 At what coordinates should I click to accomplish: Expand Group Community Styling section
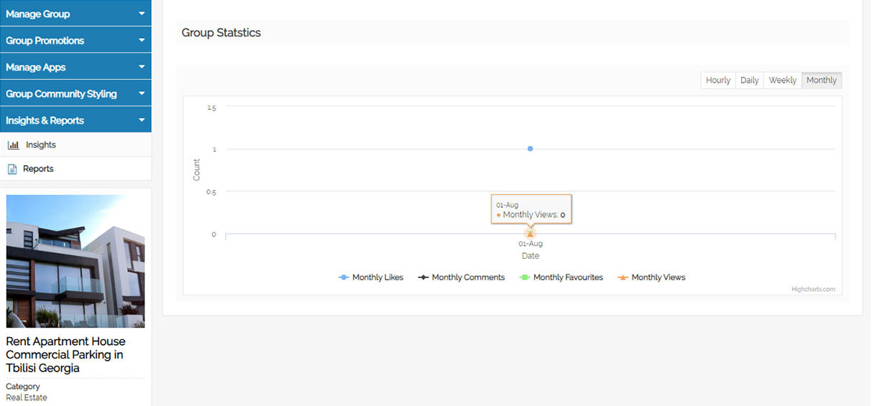75,93
